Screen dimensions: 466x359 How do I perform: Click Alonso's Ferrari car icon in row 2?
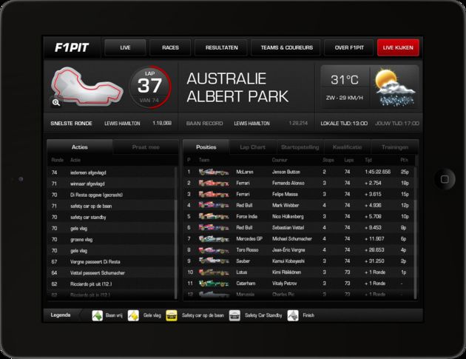tap(214, 183)
